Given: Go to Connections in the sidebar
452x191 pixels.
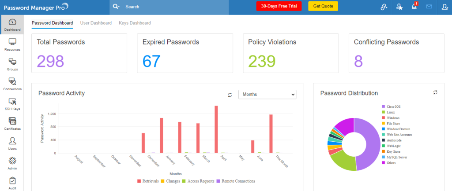Looking at the screenshot, I should (12, 84).
